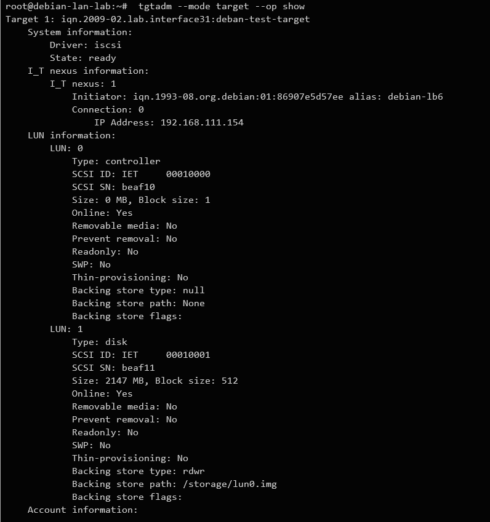Click the 'Type: disk' line

[x=99, y=342]
